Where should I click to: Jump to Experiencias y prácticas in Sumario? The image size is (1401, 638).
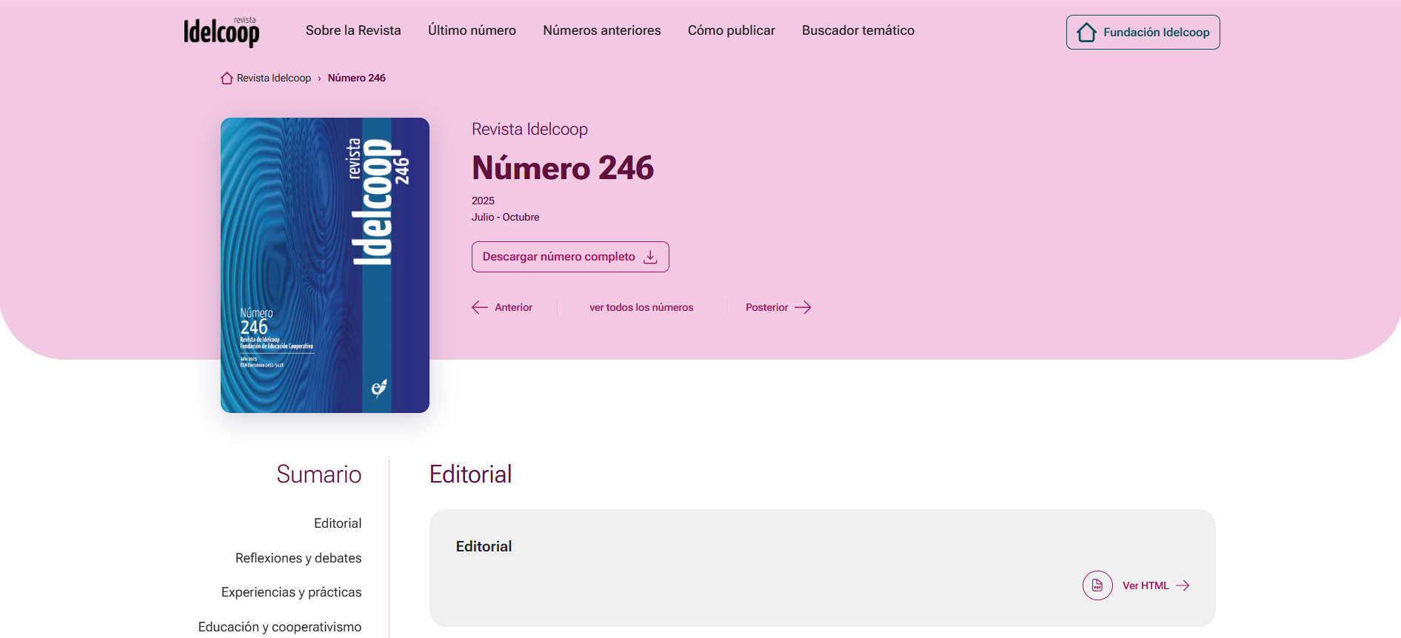point(292,592)
